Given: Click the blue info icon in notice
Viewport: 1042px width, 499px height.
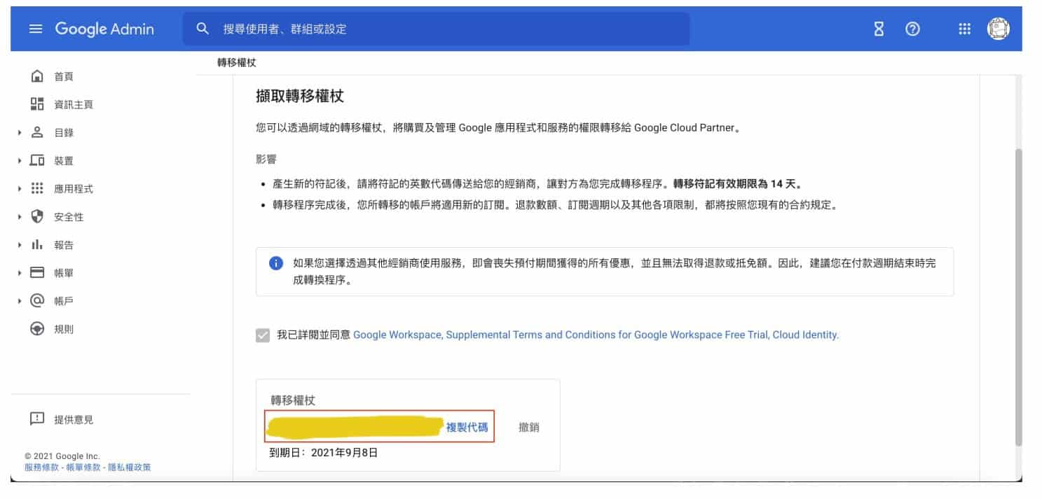Looking at the screenshot, I should tap(276, 263).
